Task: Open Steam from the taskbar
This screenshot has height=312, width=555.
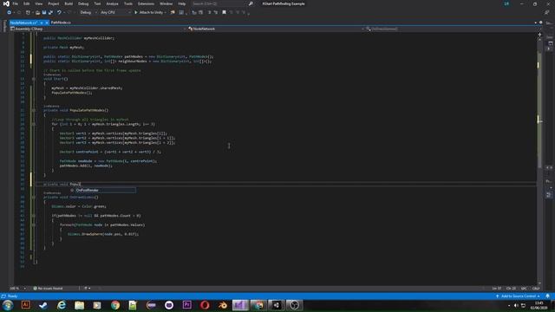Action: [x=43, y=305]
